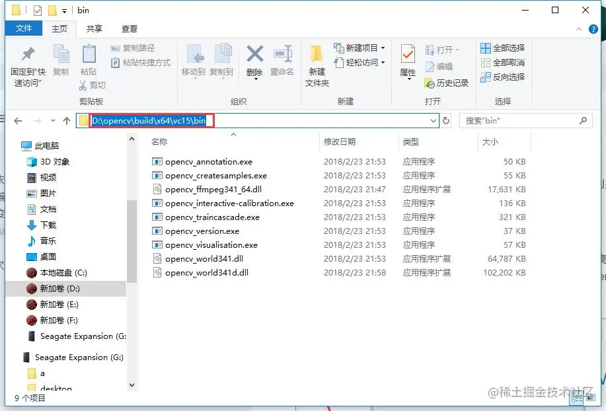Viewport: 606px width, 411px height.
Task: Switch to the 查看 tab
Action: point(129,29)
